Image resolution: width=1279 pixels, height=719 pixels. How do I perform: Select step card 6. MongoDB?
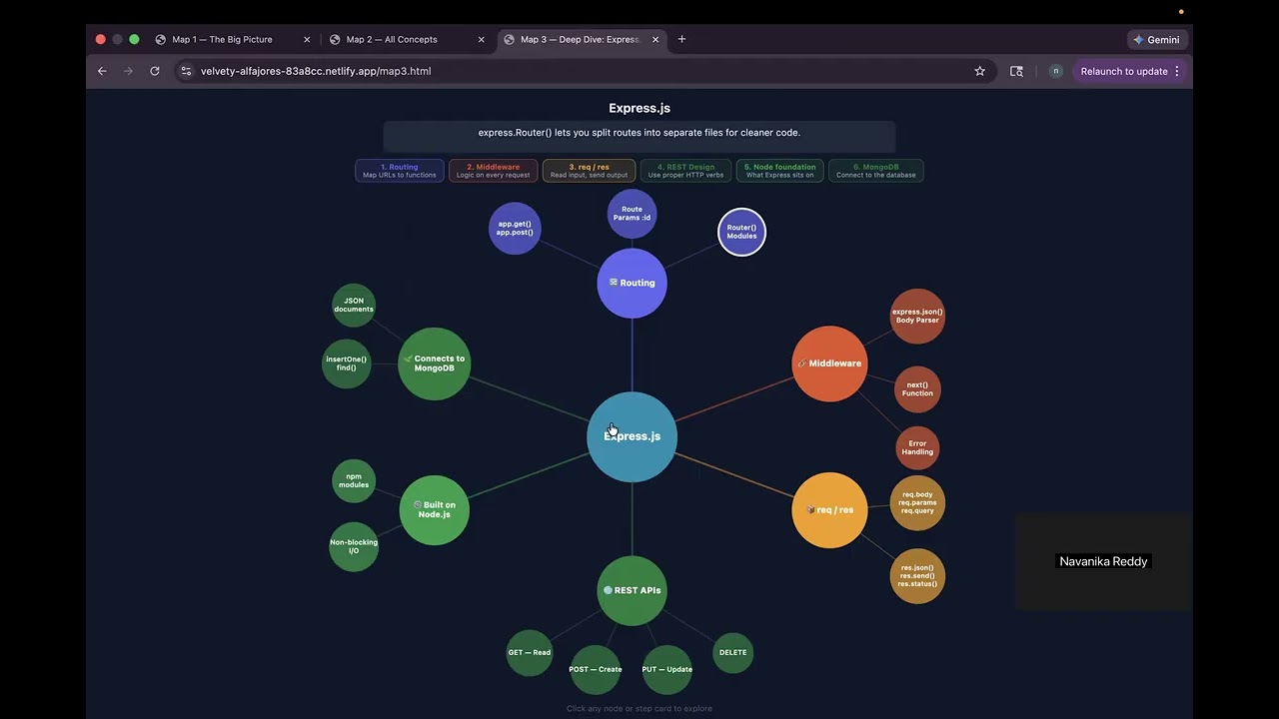[876, 171]
